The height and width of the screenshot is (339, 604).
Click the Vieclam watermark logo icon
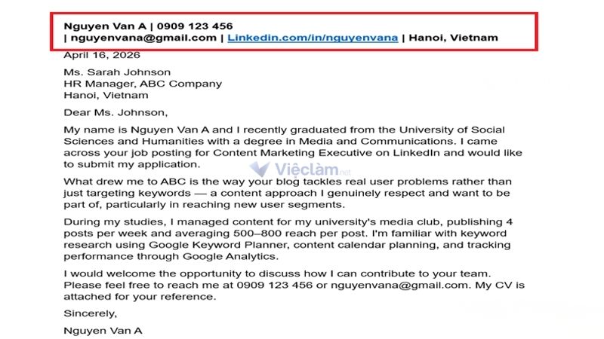259,168
